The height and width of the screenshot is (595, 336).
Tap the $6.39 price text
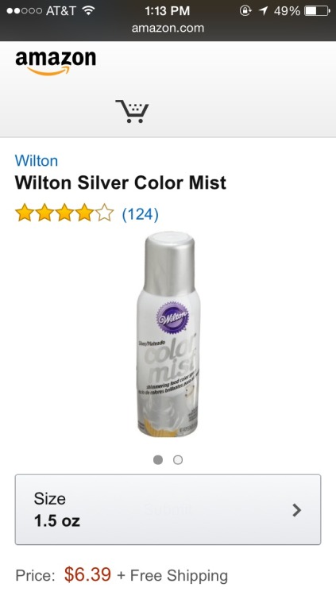(87, 574)
